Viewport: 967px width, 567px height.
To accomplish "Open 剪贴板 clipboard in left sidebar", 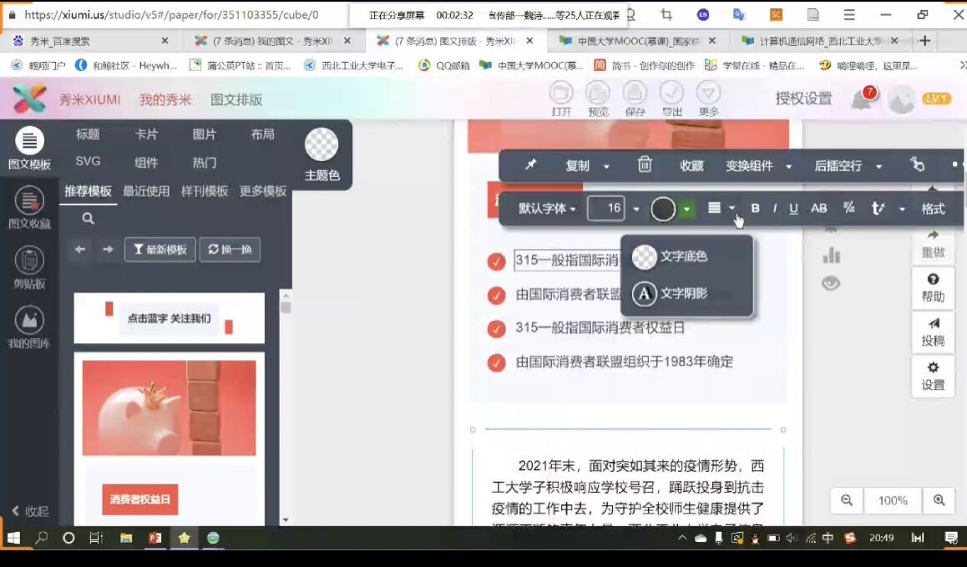I will coord(28,267).
